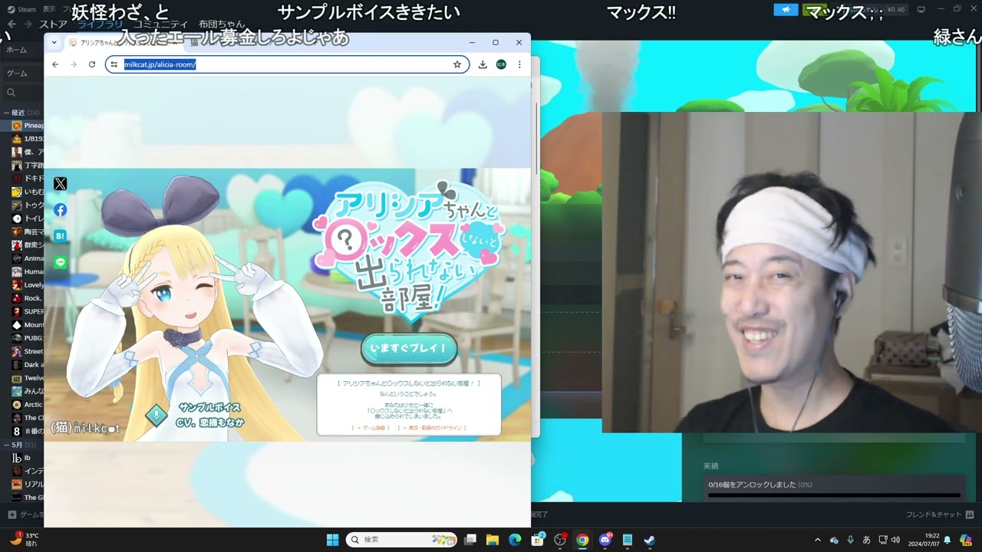
Task: Select the 1/8192 game entry
Action: 28,139
